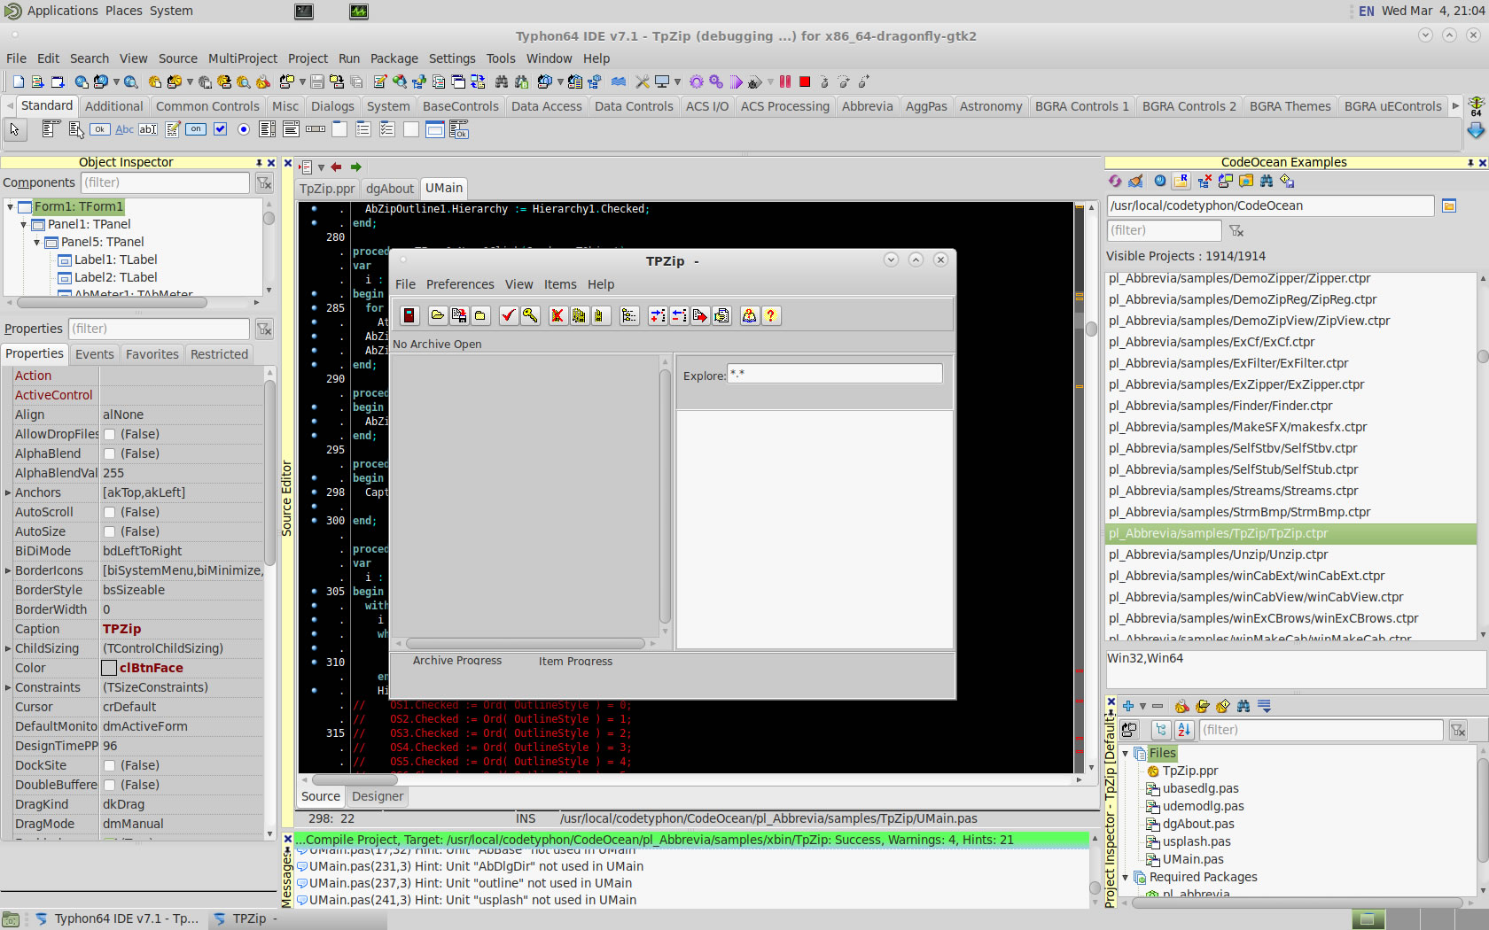Click the yellow question mark help icon in TPZip
This screenshot has height=930, width=1489.
click(771, 315)
